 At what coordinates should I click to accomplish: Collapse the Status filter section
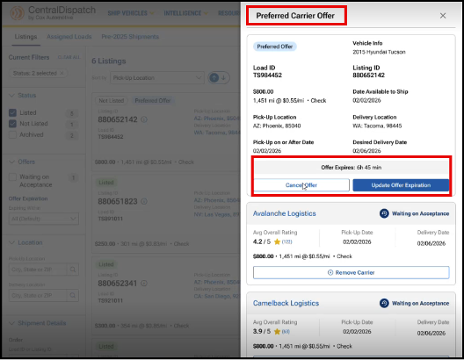[11, 95]
